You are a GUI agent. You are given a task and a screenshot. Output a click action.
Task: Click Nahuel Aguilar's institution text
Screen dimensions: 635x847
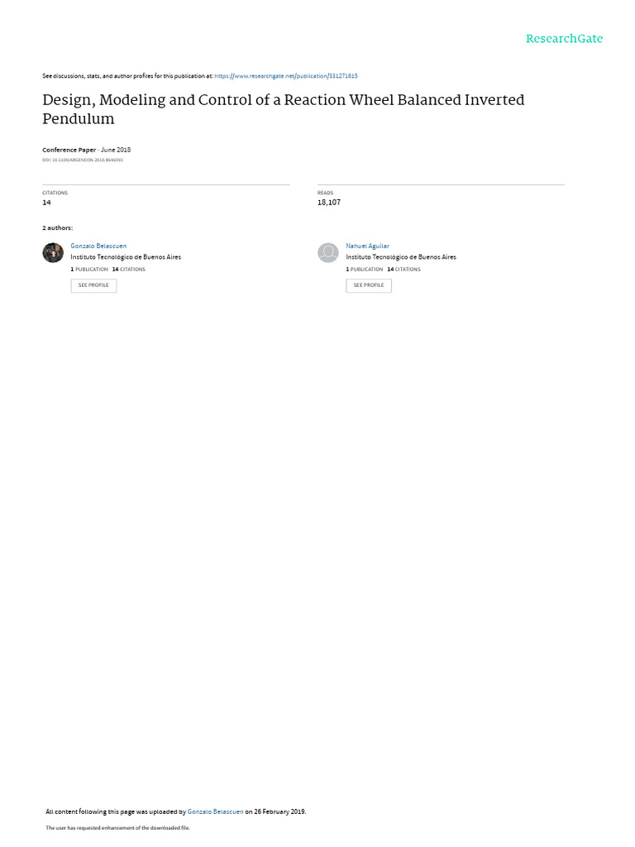click(x=401, y=257)
